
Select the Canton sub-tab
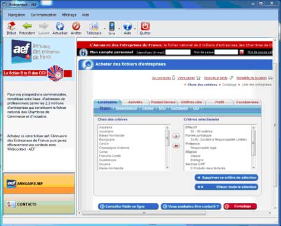[x=148, y=108]
